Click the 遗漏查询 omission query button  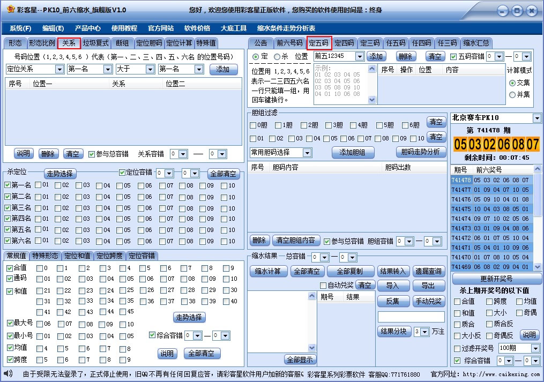(x=429, y=271)
